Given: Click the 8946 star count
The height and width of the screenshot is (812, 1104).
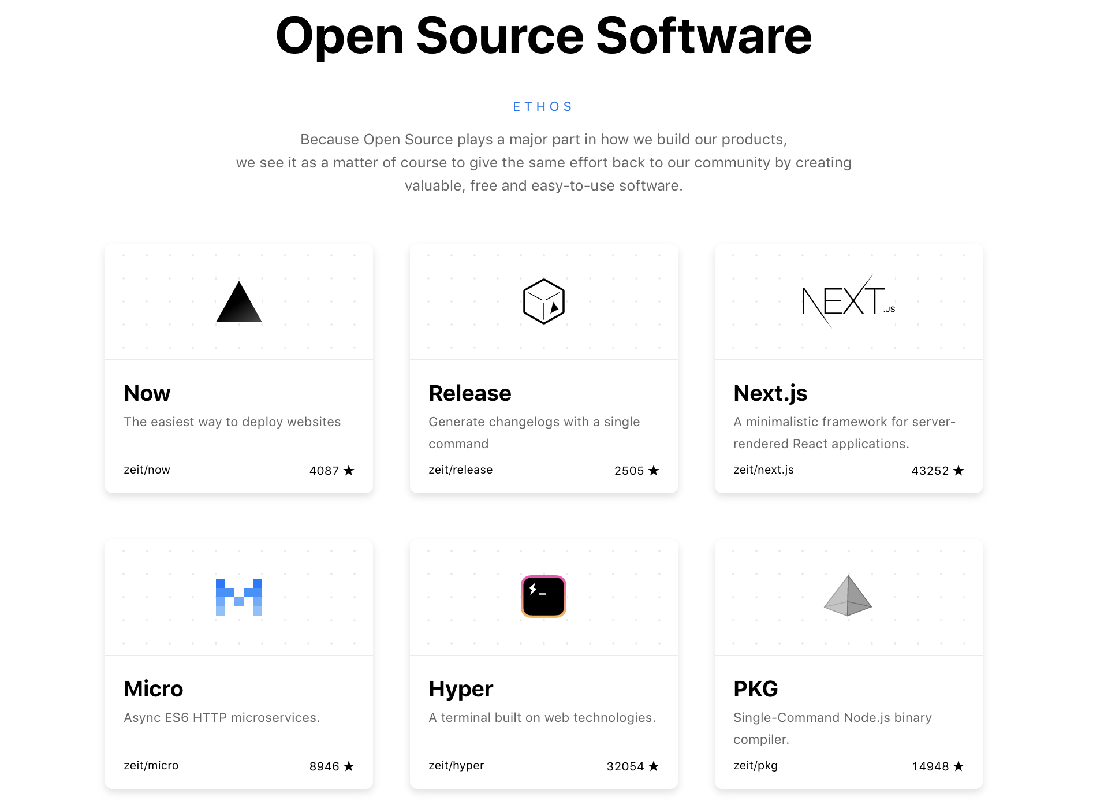Looking at the screenshot, I should click(x=324, y=766).
